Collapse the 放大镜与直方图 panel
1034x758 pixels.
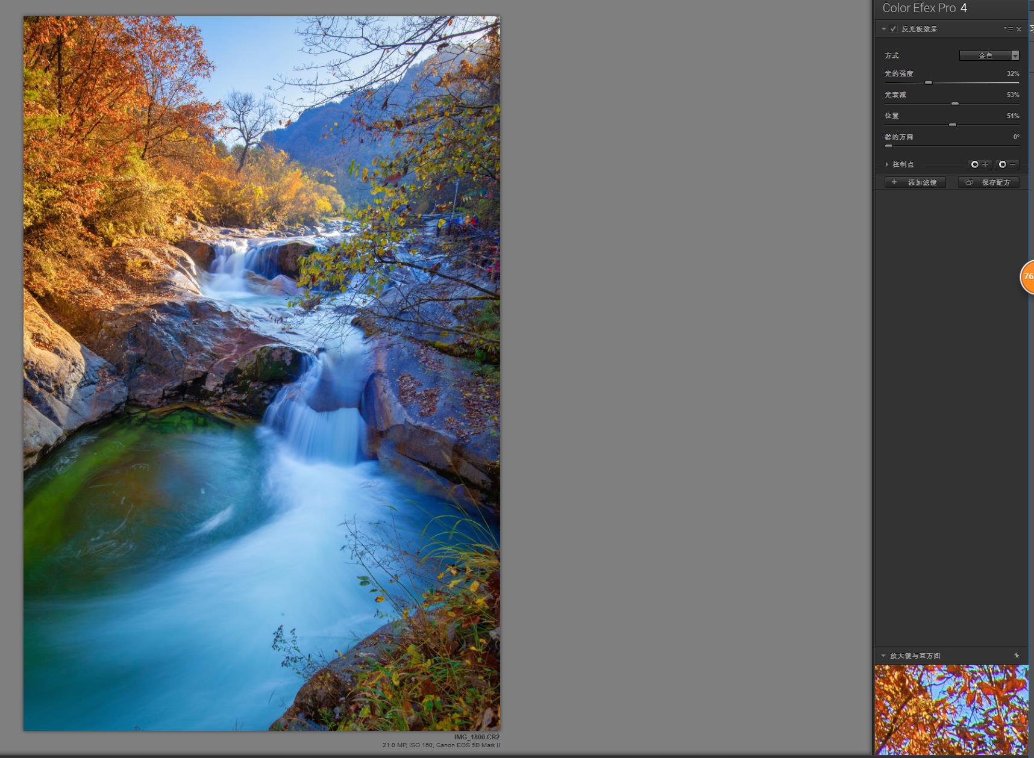pos(883,656)
